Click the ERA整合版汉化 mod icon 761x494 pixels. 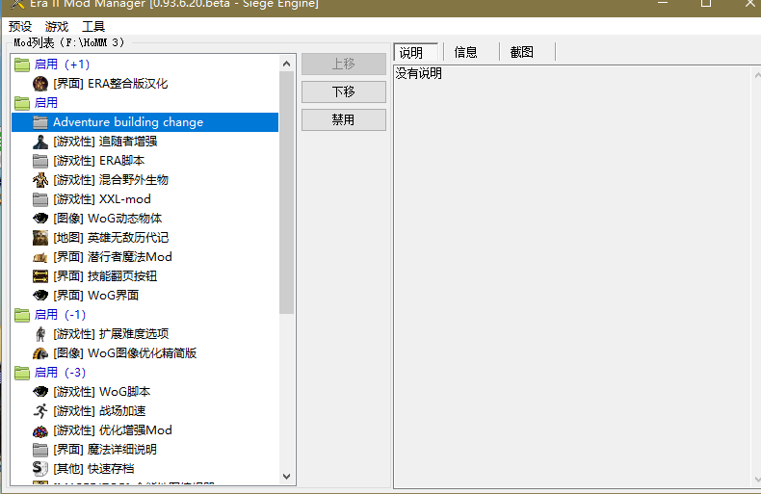click(x=40, y=84)
